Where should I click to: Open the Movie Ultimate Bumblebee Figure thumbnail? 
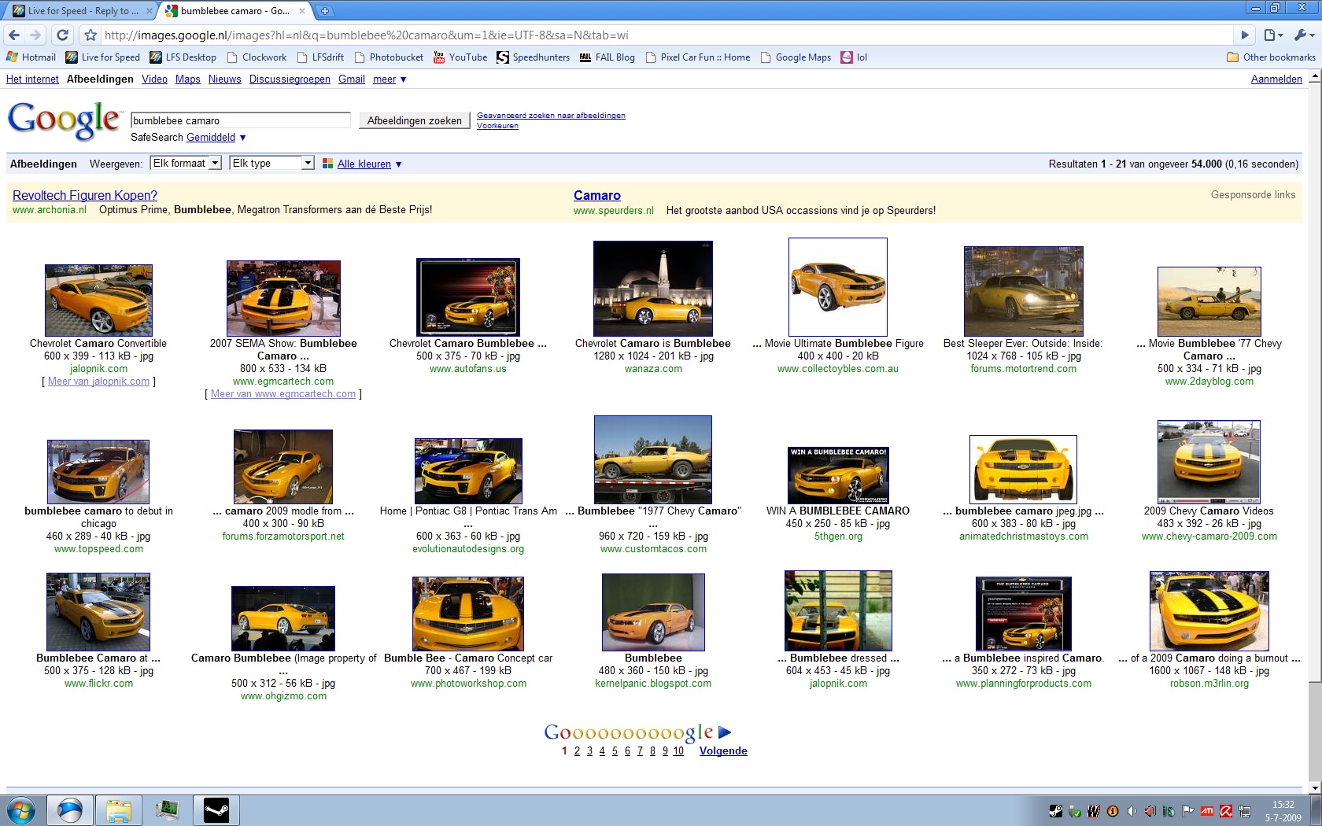[x=838, y=287]
